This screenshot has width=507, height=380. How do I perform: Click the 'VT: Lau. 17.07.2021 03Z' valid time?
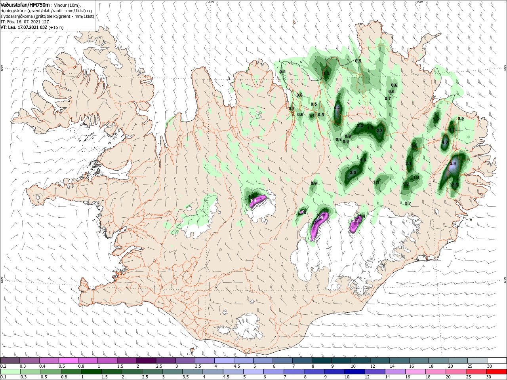coord(24,27)
